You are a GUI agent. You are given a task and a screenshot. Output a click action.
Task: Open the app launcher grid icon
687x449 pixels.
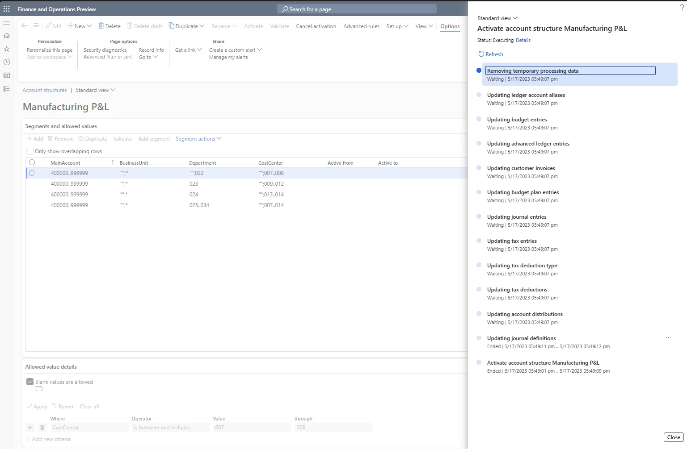pyautogui.click(x=6, y=9)
